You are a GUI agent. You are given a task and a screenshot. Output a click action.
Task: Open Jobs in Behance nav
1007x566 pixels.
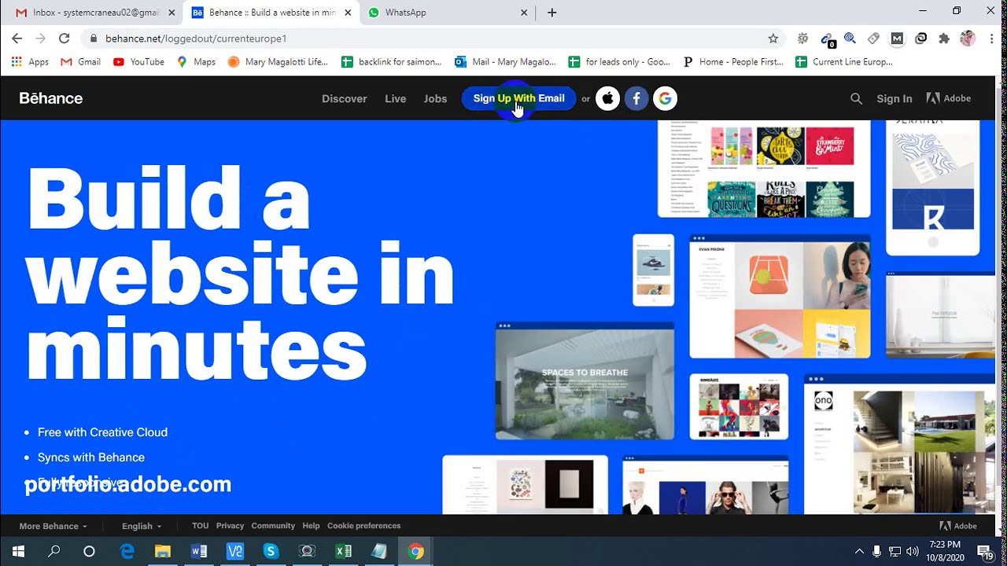pyautogui.click(x=435, y=98)
